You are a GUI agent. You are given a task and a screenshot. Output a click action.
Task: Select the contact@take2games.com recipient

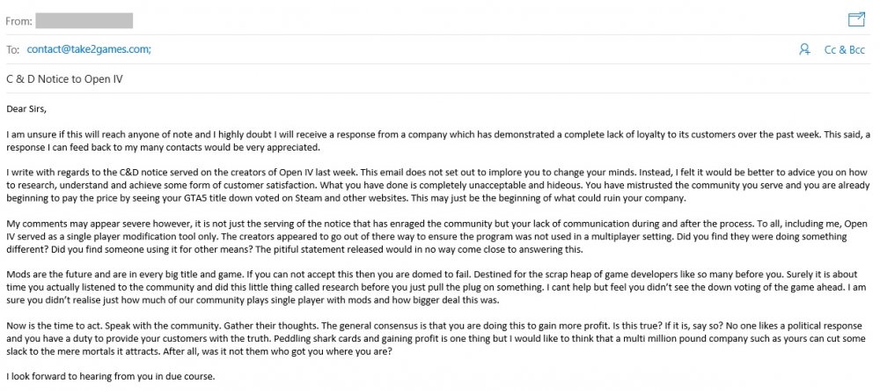click(x=89, y=50)
